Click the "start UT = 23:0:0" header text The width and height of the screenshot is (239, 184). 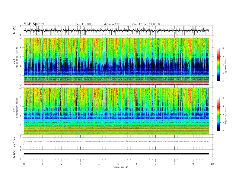coord(146,24)
